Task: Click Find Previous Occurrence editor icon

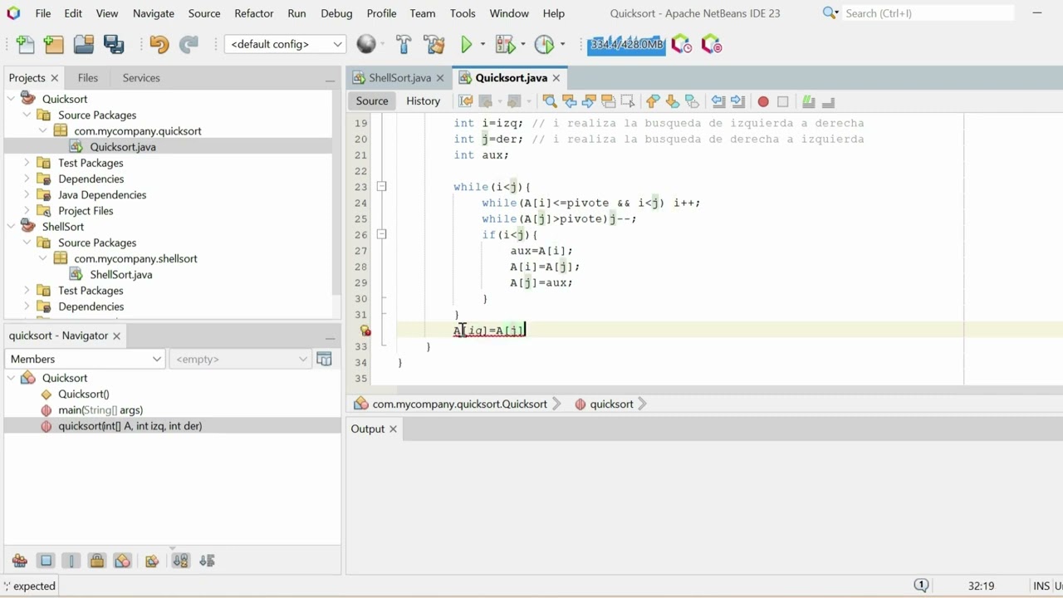Action: (x=569, y=101)
